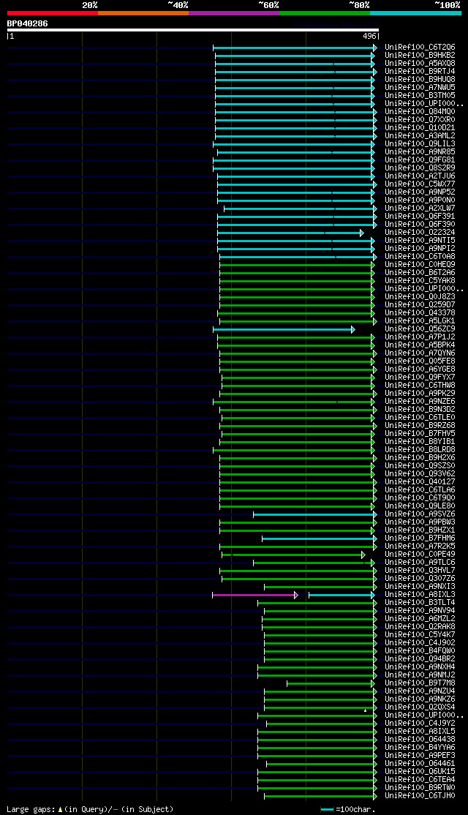Click the white query sequence bar
Viewport: 468px width, 815px height.
[x=193, y=30]
